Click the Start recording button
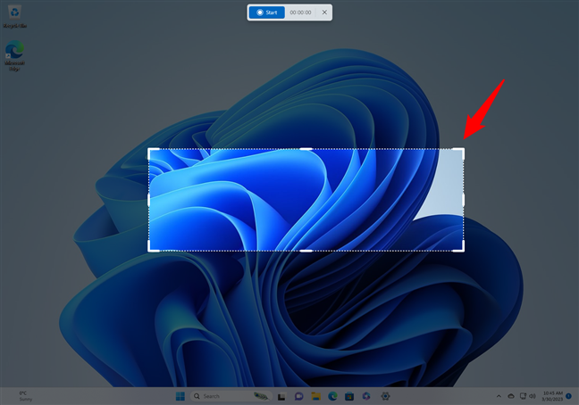Screen dimensions: 579x405 pos(266,12)
